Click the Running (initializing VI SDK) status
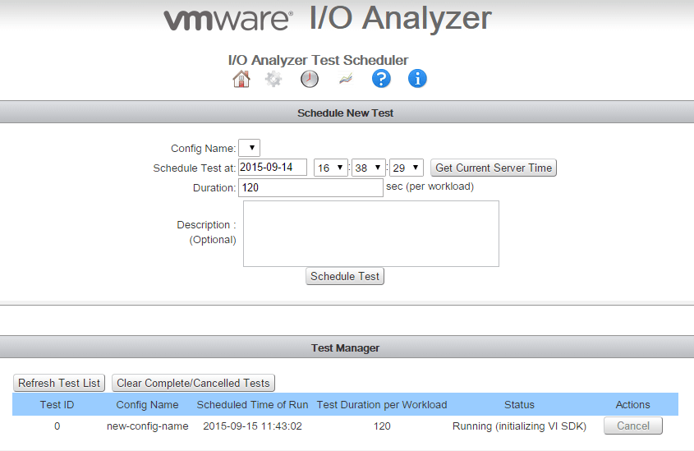 coord(520,426)
